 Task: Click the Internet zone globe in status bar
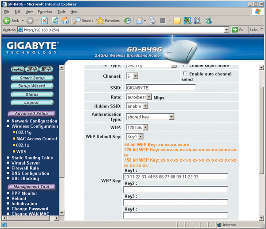(219, 225)
